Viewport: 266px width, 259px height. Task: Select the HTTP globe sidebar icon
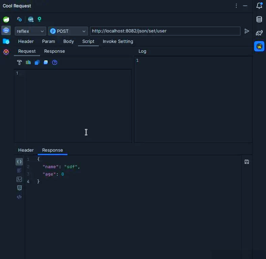6,30
